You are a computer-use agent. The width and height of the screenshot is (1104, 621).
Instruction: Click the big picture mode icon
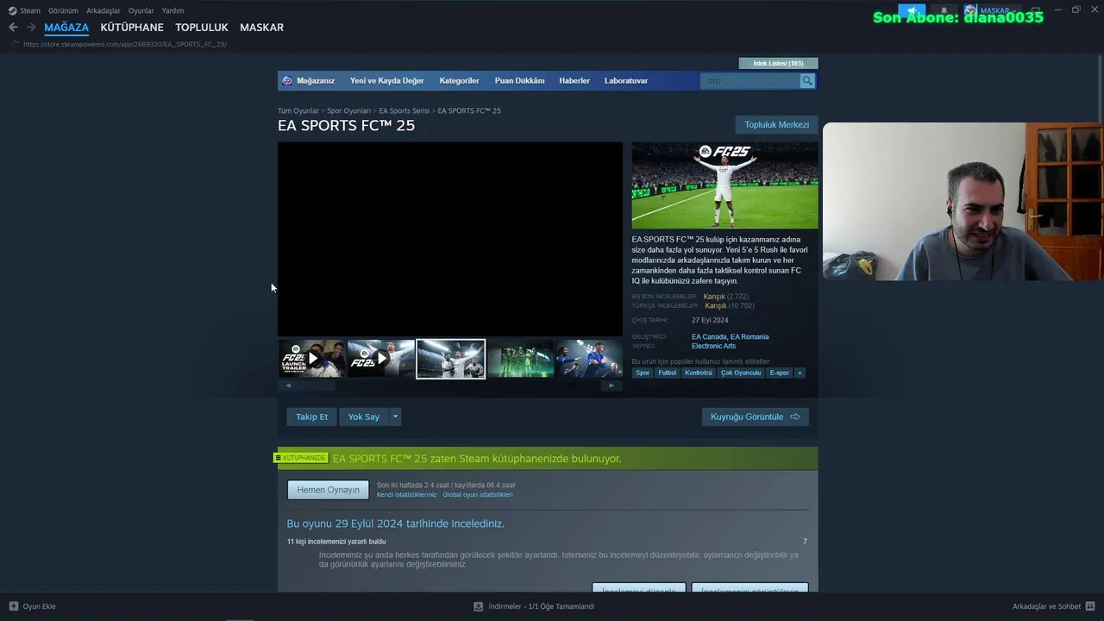point(1035,10)
